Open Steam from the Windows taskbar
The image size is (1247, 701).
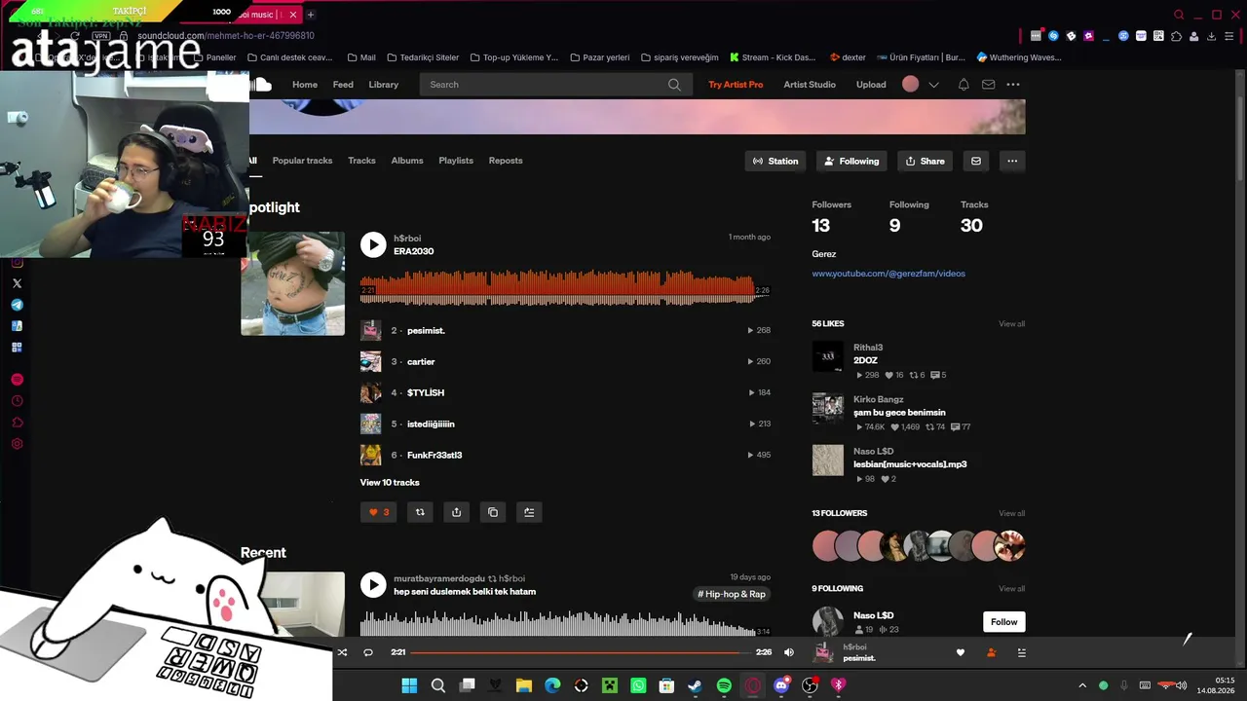point(695,685)
